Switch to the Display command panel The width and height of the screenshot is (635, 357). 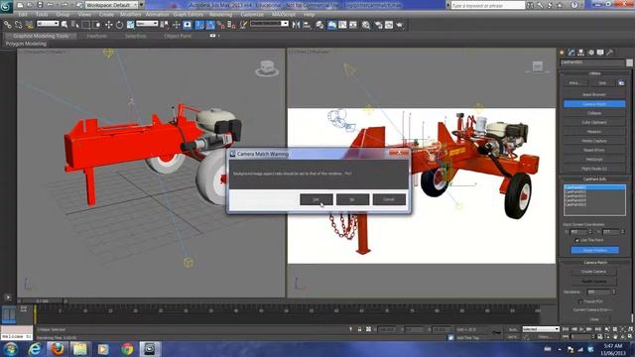(x=600, y=53)
